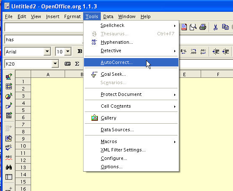Select AutoCorrect menu entry

(x=131, y=62)
